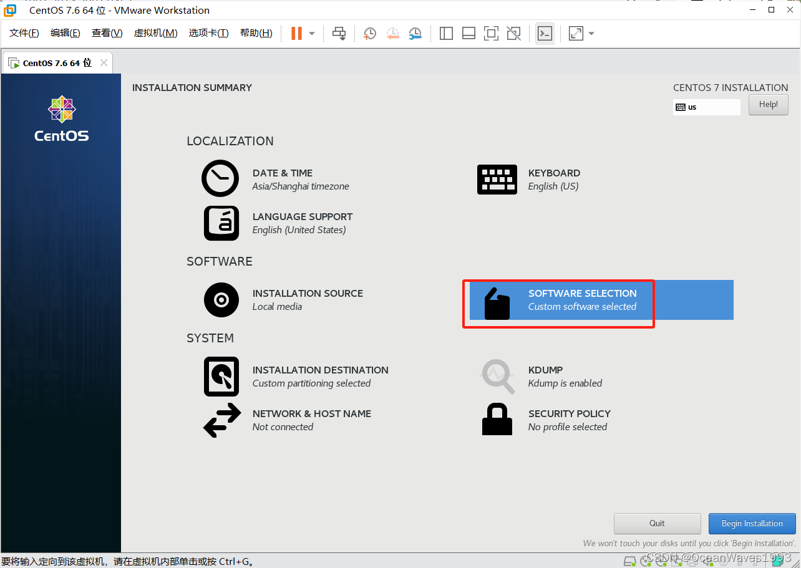Open the 帮助(H) menu
This screenshot has height=568, width=801.
[256, 33]
